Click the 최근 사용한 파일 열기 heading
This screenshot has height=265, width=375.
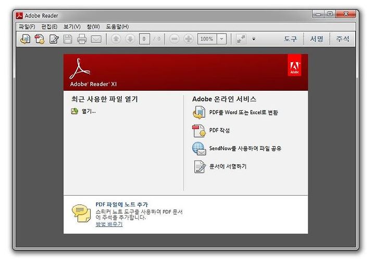pyautogui.click(x=105, y=99)
